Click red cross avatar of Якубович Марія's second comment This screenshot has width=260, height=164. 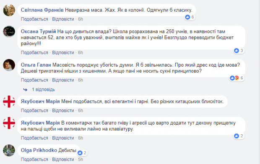[x=9, y=123]
